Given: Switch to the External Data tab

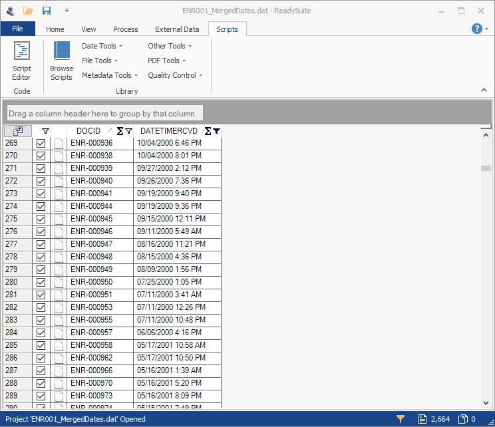Looking at the screenshot, I should coord(177,29).
